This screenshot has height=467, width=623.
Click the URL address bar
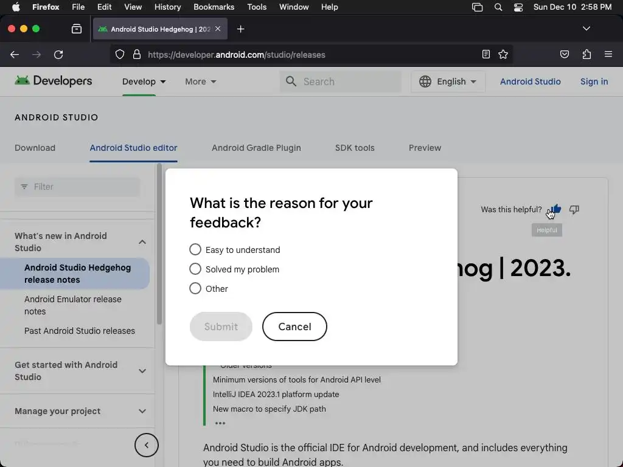tap(311, 55)
